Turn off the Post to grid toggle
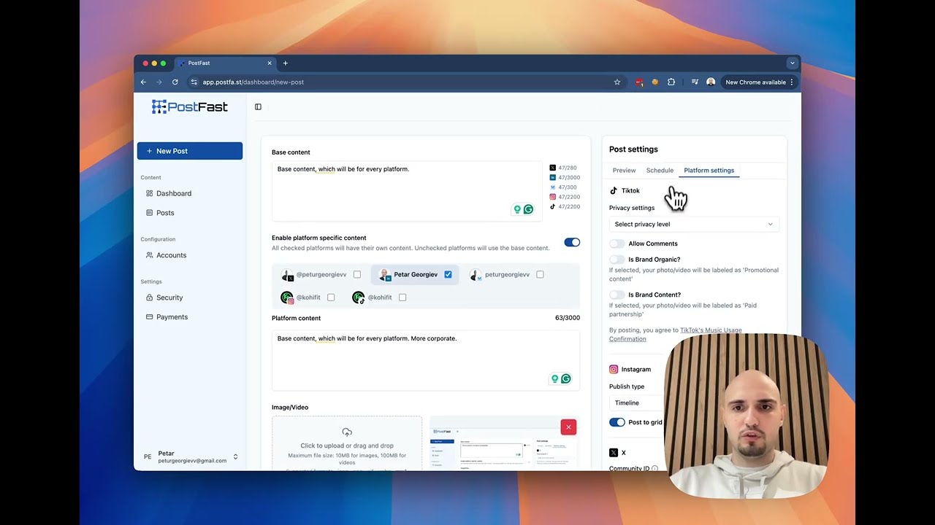Viewport: 935px width, 525px height. [x=617, y=422]
